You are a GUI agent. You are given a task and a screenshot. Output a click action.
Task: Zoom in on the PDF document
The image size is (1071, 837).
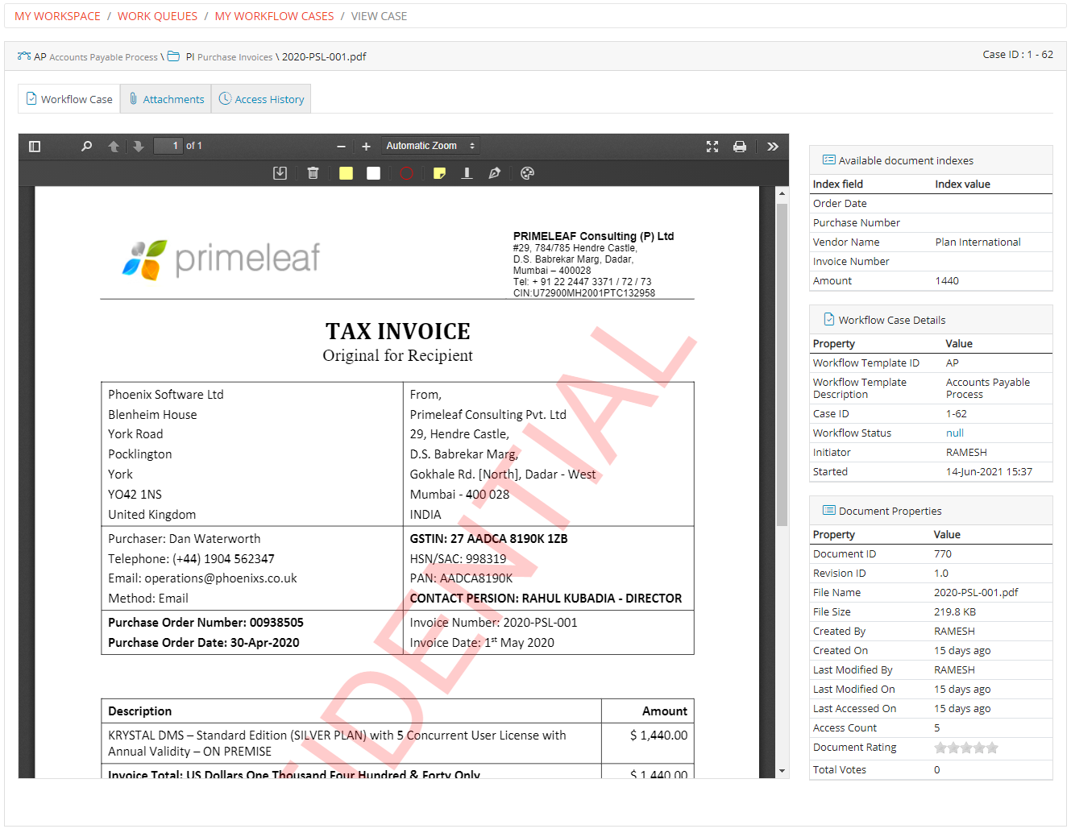click(x=366, y=147)
